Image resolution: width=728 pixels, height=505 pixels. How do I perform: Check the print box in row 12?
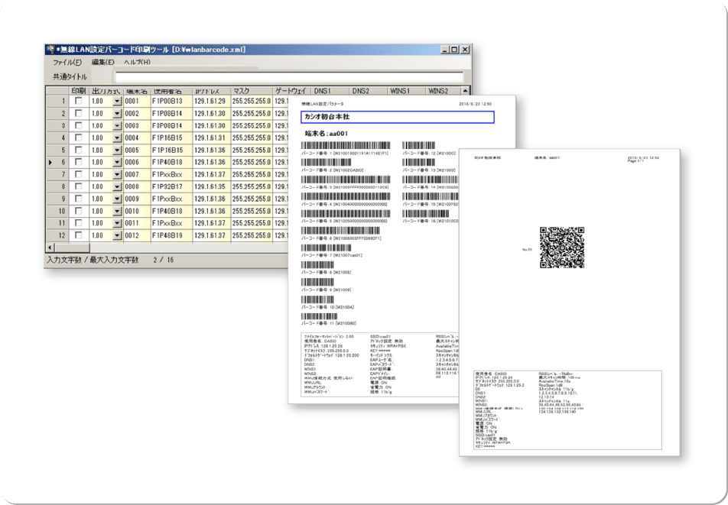[x=79, y=236]
